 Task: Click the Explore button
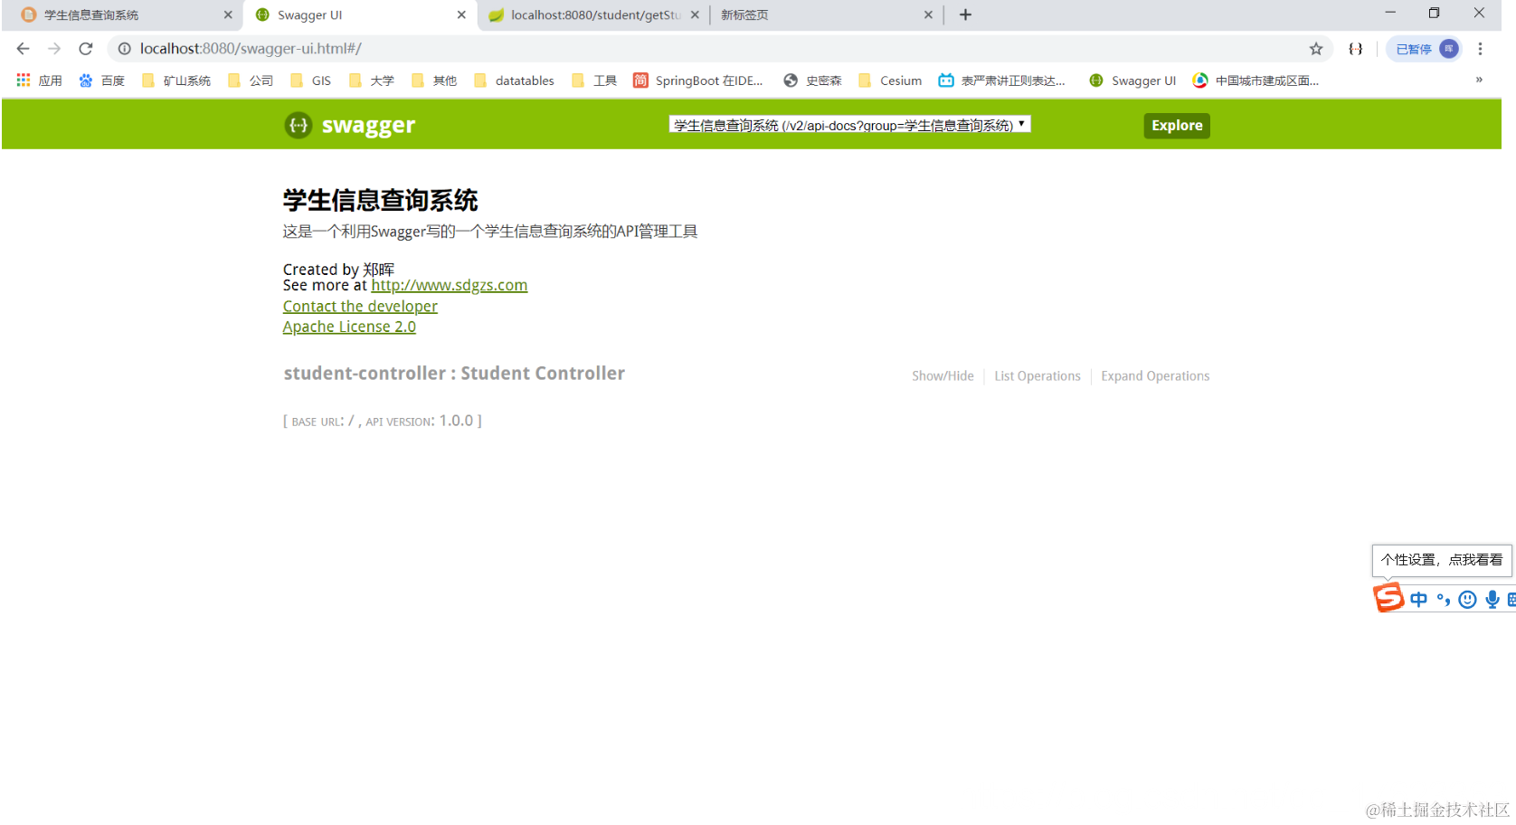pos(1177,126)
